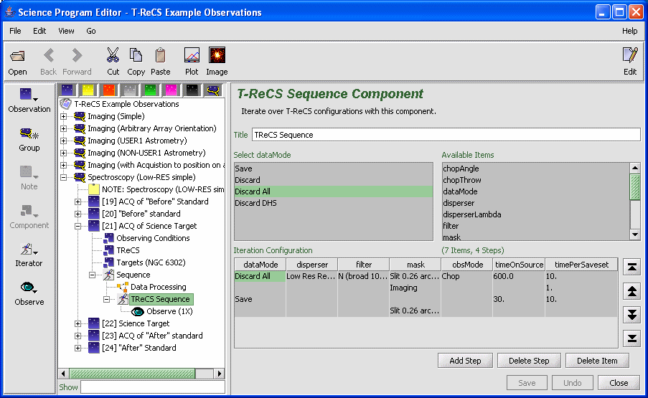Open the Edit menu
The image size is (648, 398).
[39, 31]
